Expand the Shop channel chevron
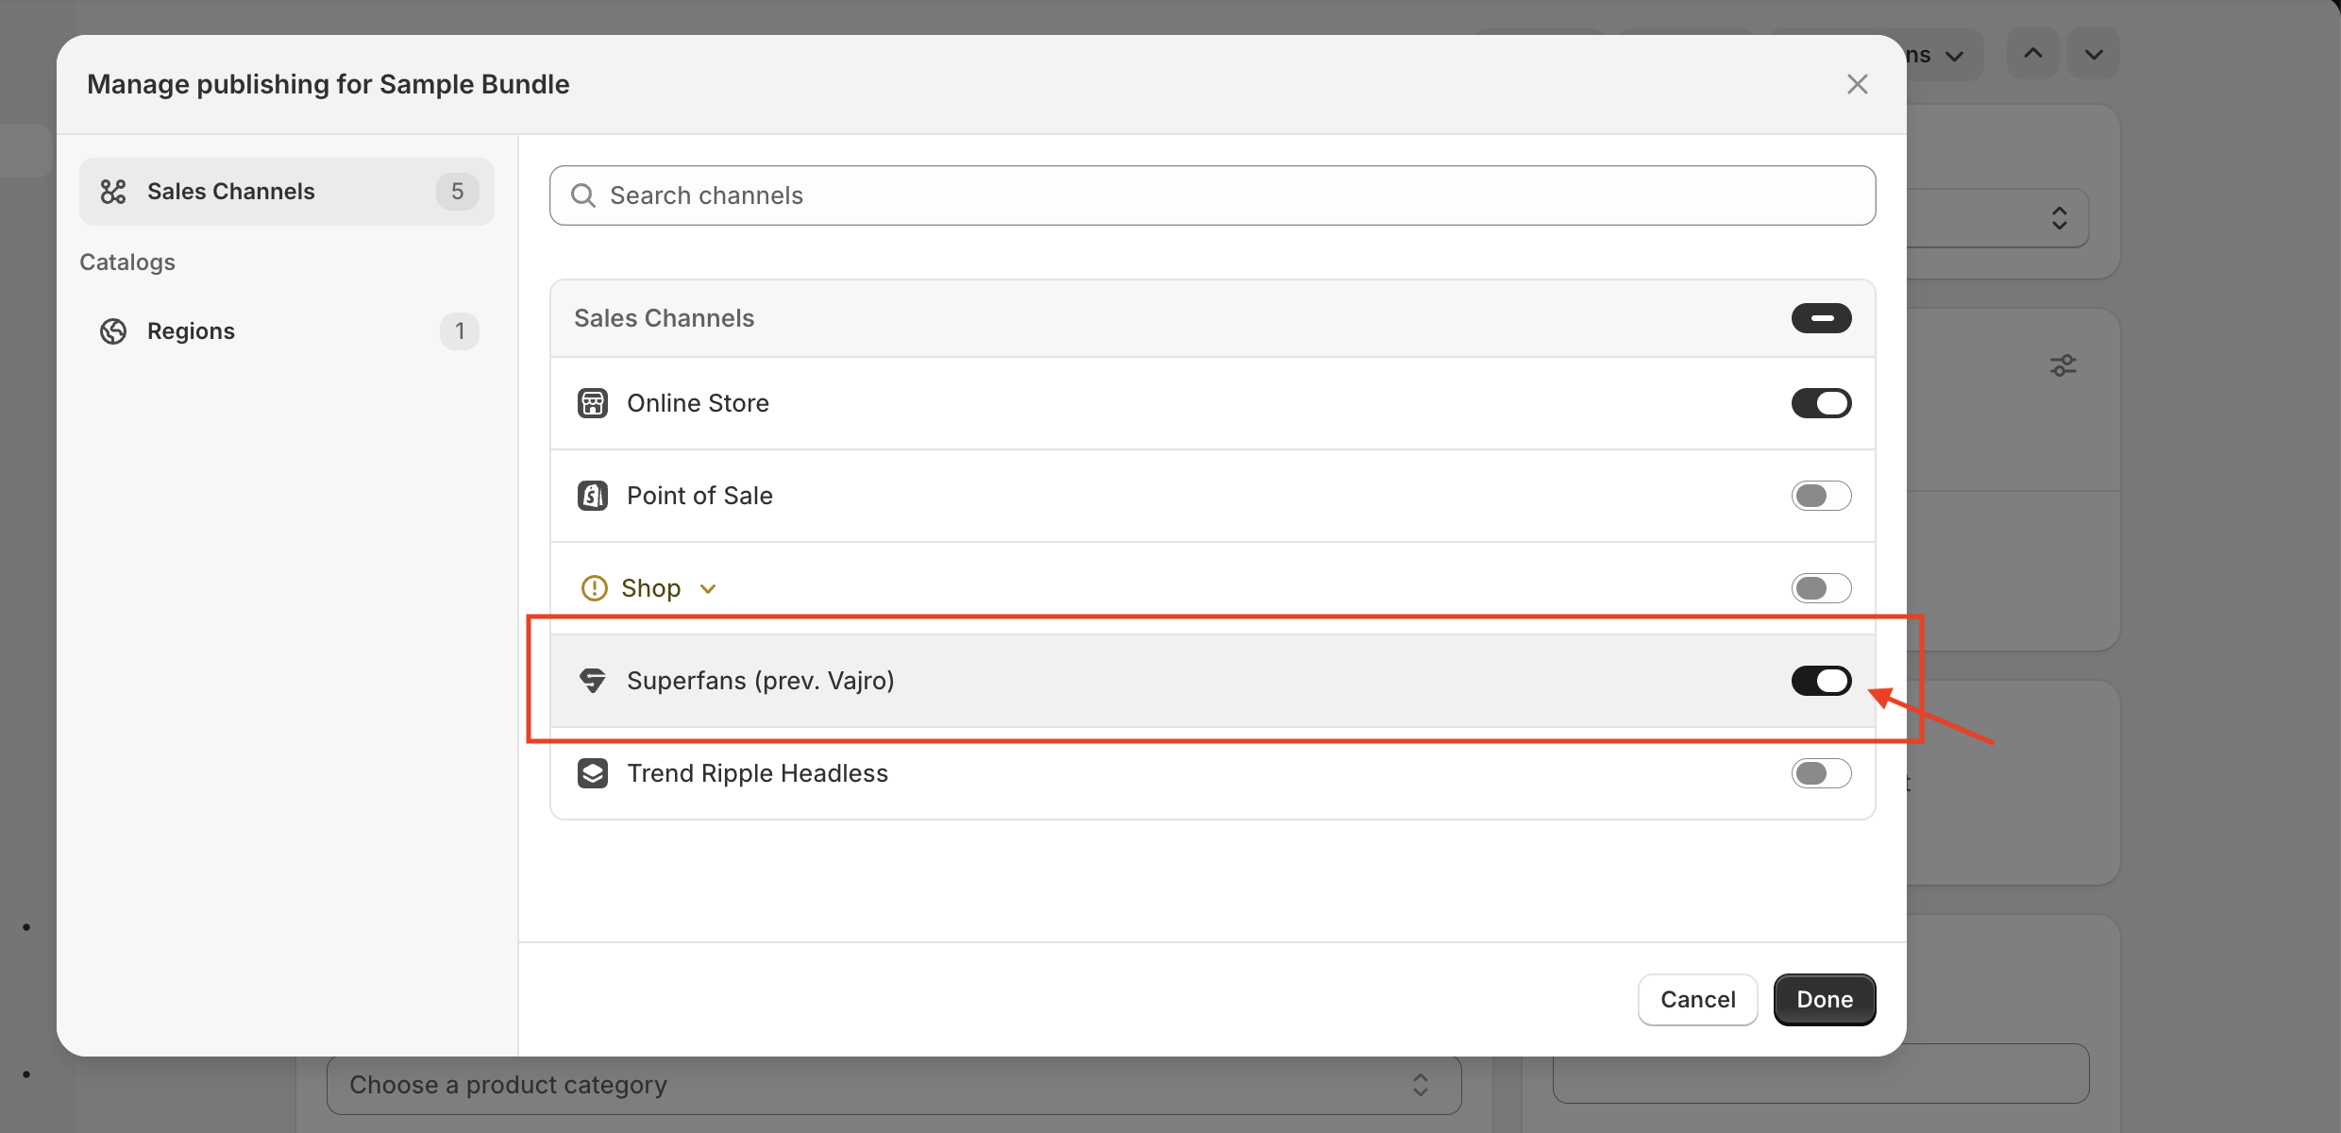The height and width of the screenshot is (1133, 2341). pos(708,589)
